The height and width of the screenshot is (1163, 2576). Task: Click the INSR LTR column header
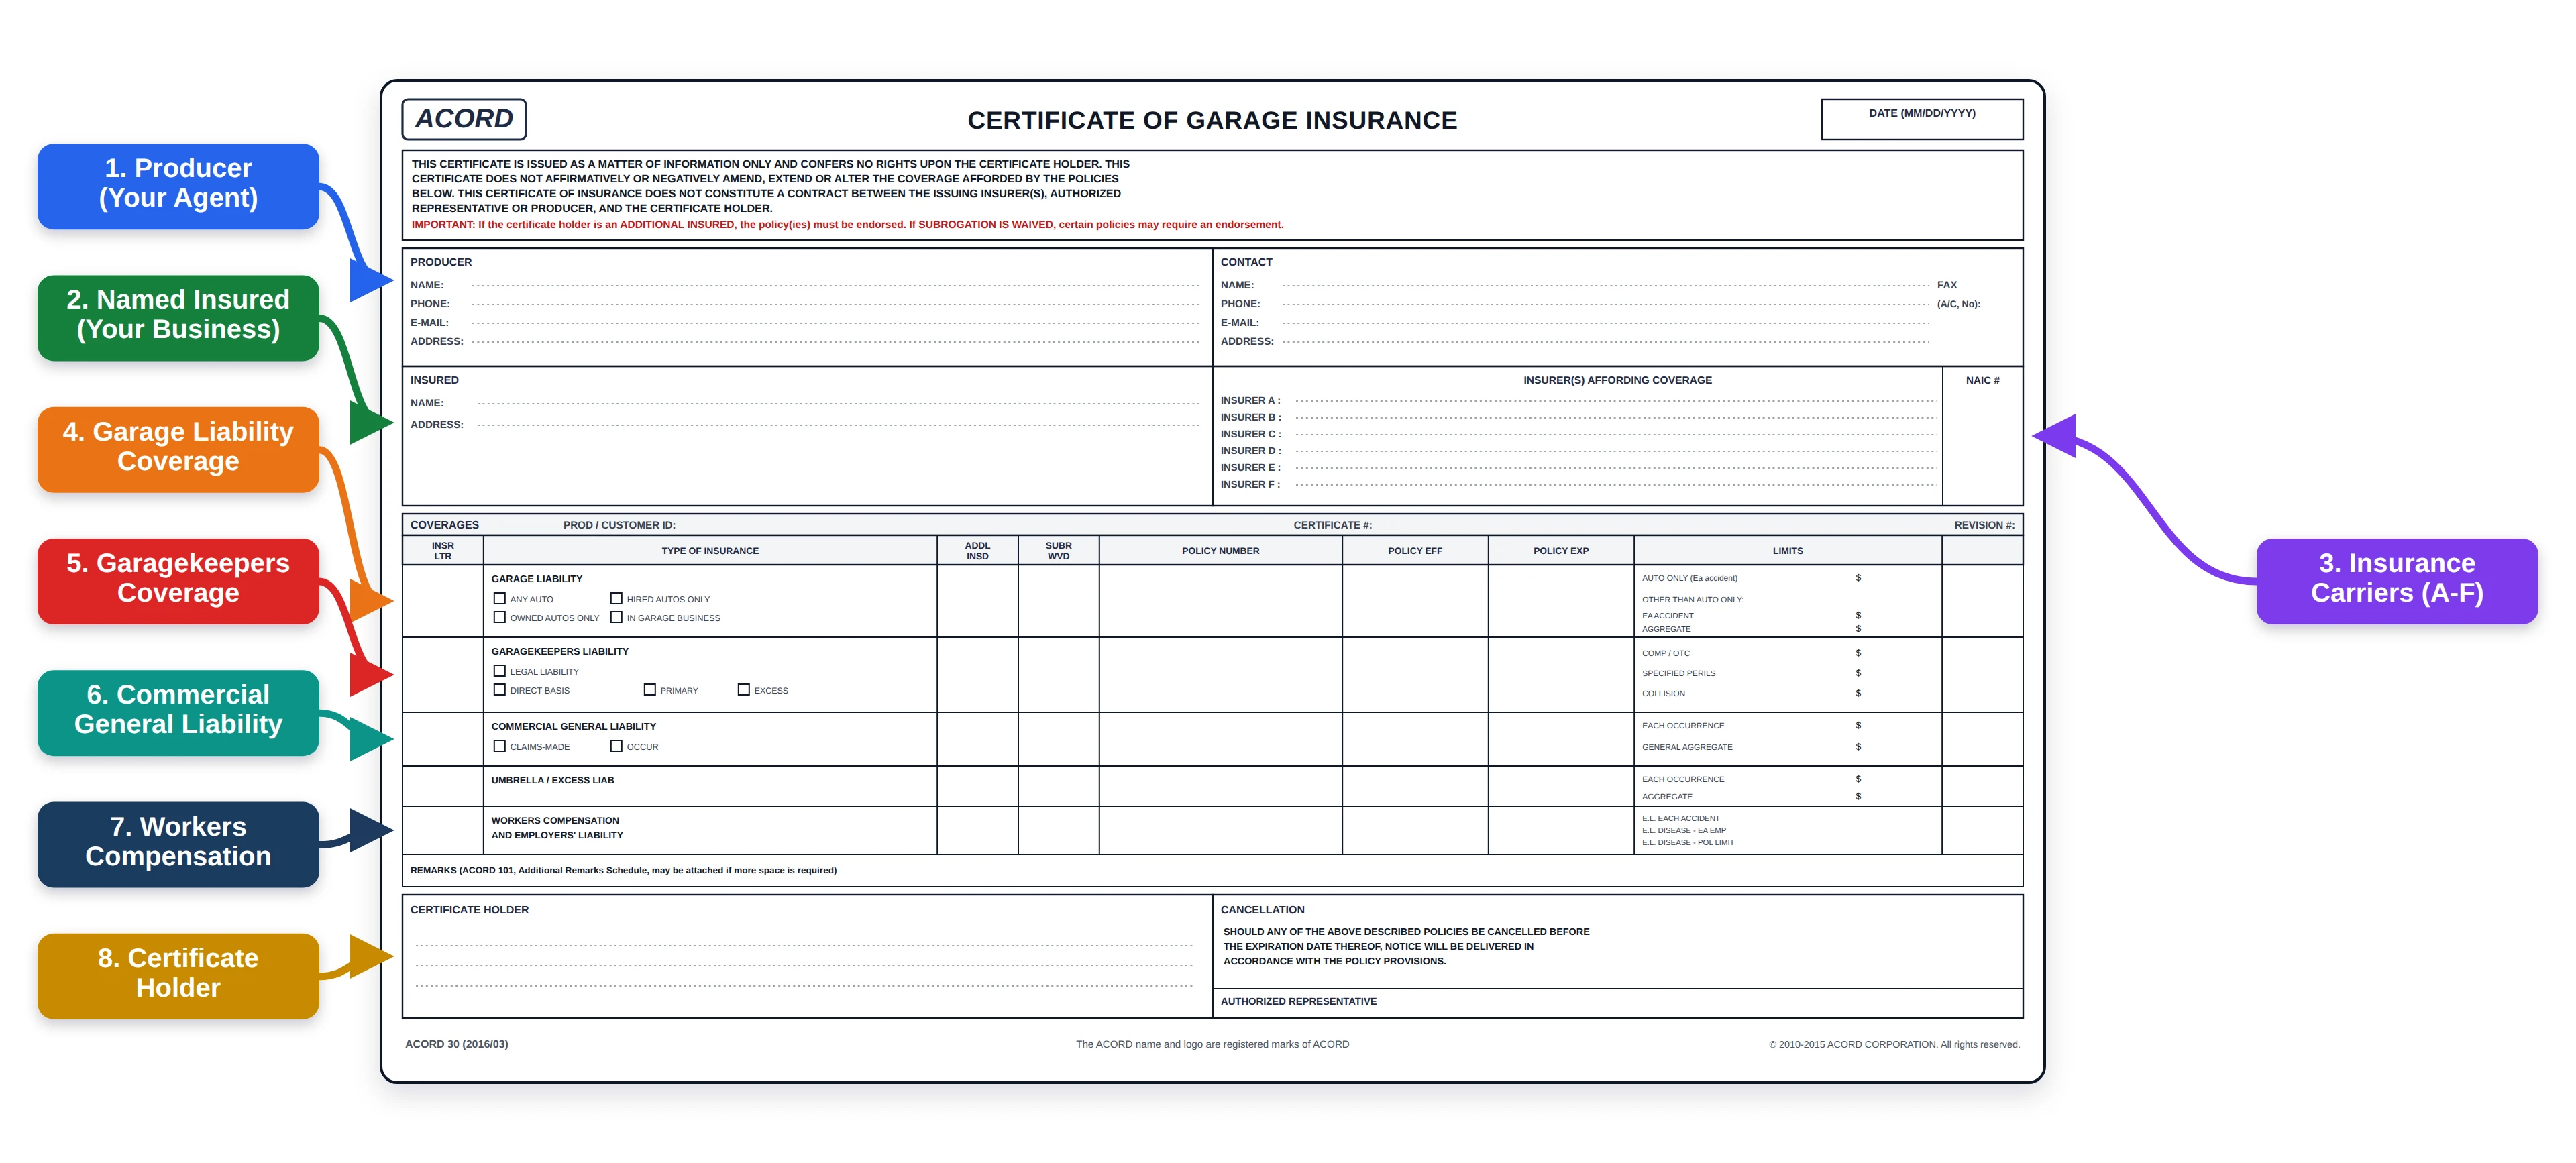[x=442, y=551]
